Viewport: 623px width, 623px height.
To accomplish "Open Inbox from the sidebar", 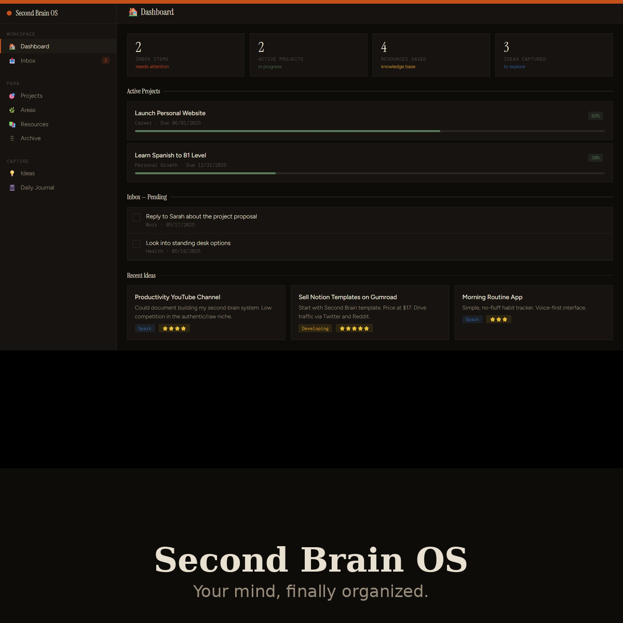I will click(58, 61).
